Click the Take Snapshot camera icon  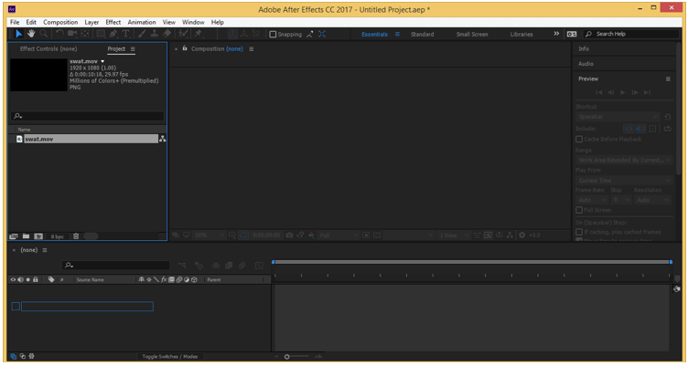[289, 235]
